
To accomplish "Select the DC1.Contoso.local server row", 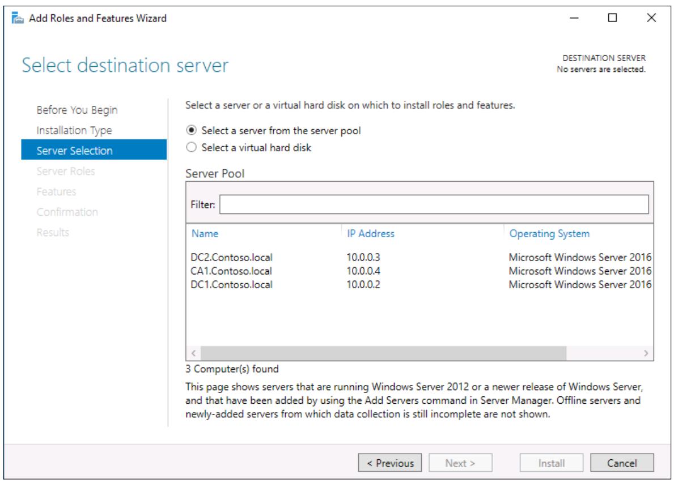I will [x=419, y=285].
